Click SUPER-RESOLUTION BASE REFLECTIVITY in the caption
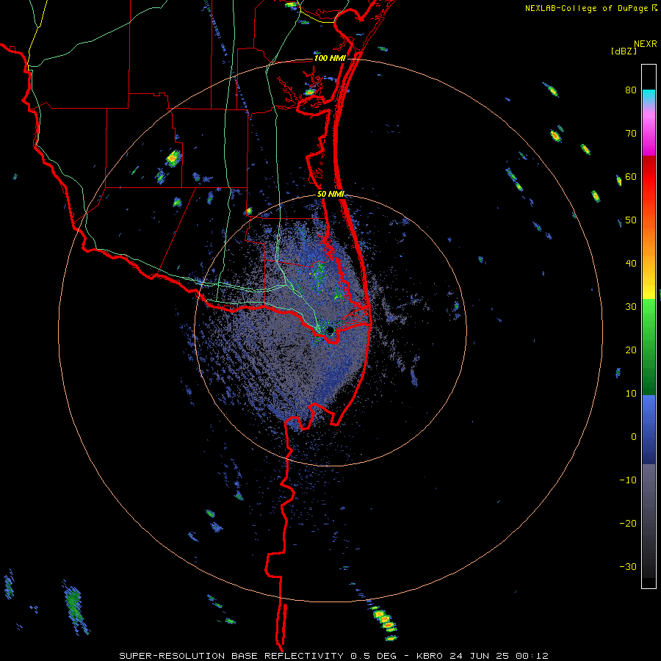The width and height of the screenshot is (661, 661). 231,656
